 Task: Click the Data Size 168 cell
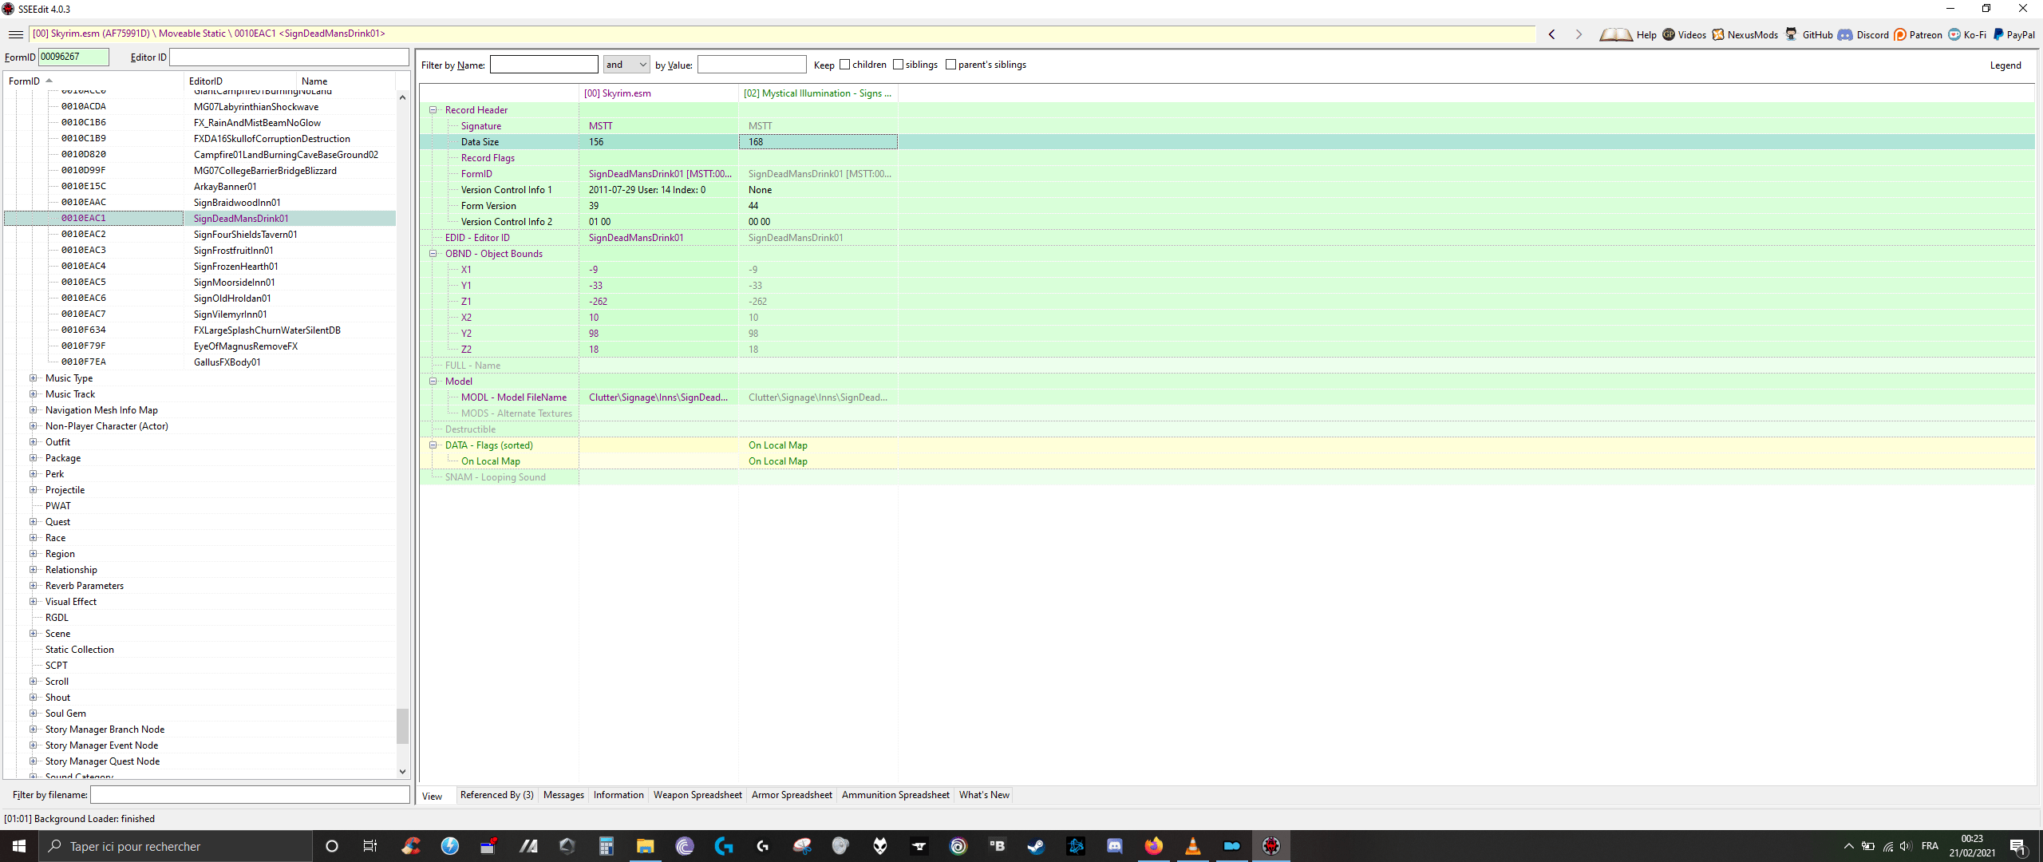pos(818,142)
